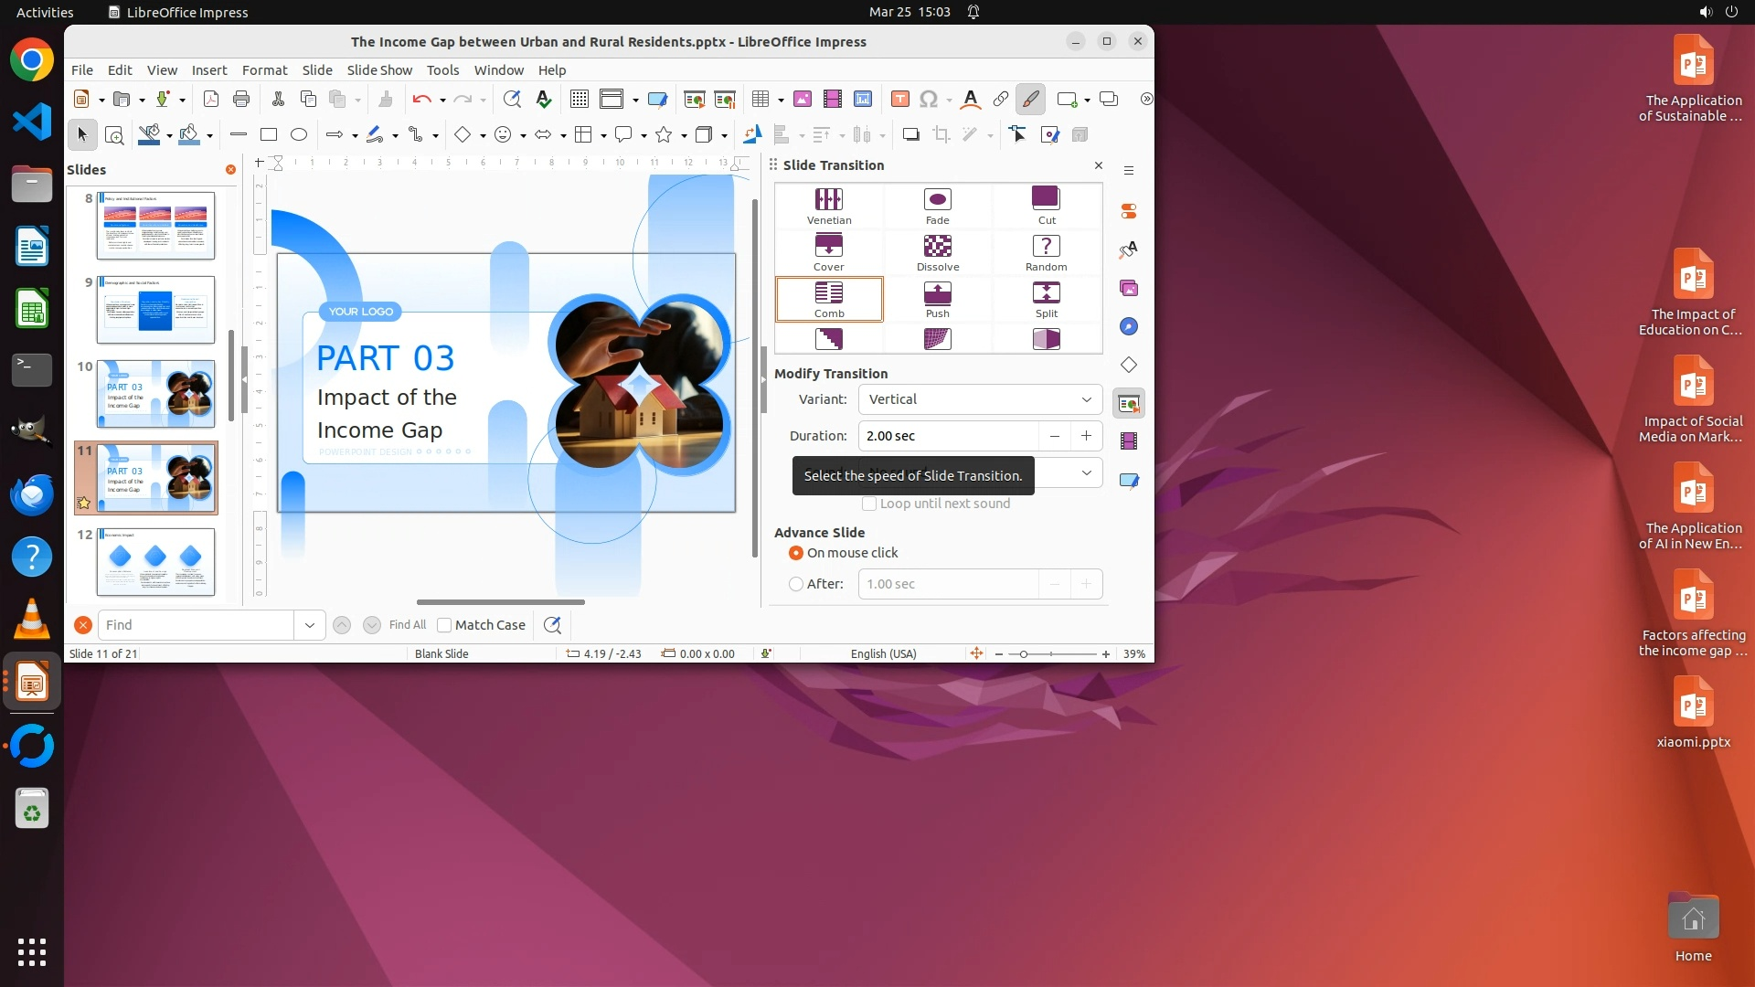Expand the Sound dropdown arrow
The width and height of the screenshot is (1755, 987).
click(x=1086, y=472)
